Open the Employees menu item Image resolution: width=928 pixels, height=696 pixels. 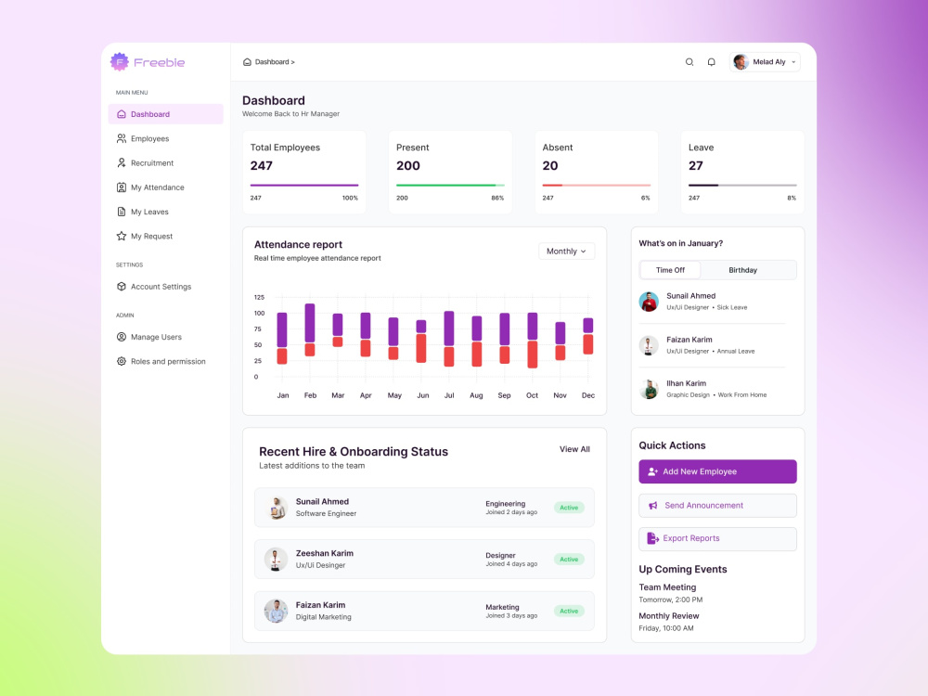coord(166,138)
